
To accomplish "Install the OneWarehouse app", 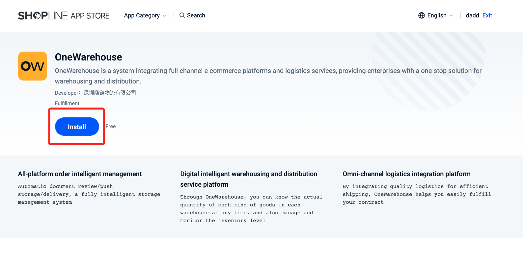I will 77,127.
